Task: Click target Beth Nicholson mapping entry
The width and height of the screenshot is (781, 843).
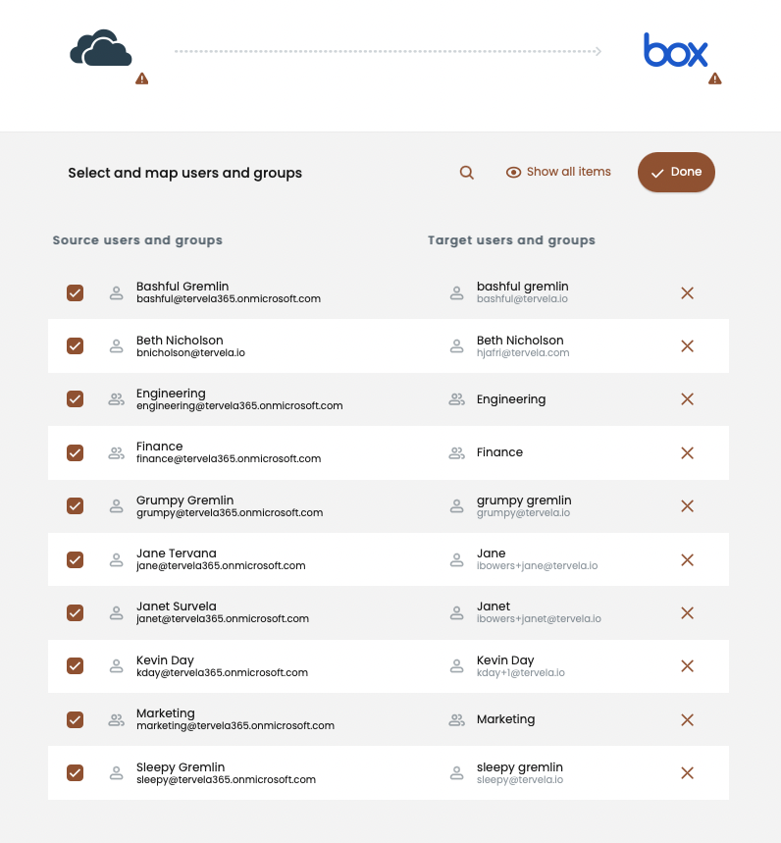Action: coord(520,345)
